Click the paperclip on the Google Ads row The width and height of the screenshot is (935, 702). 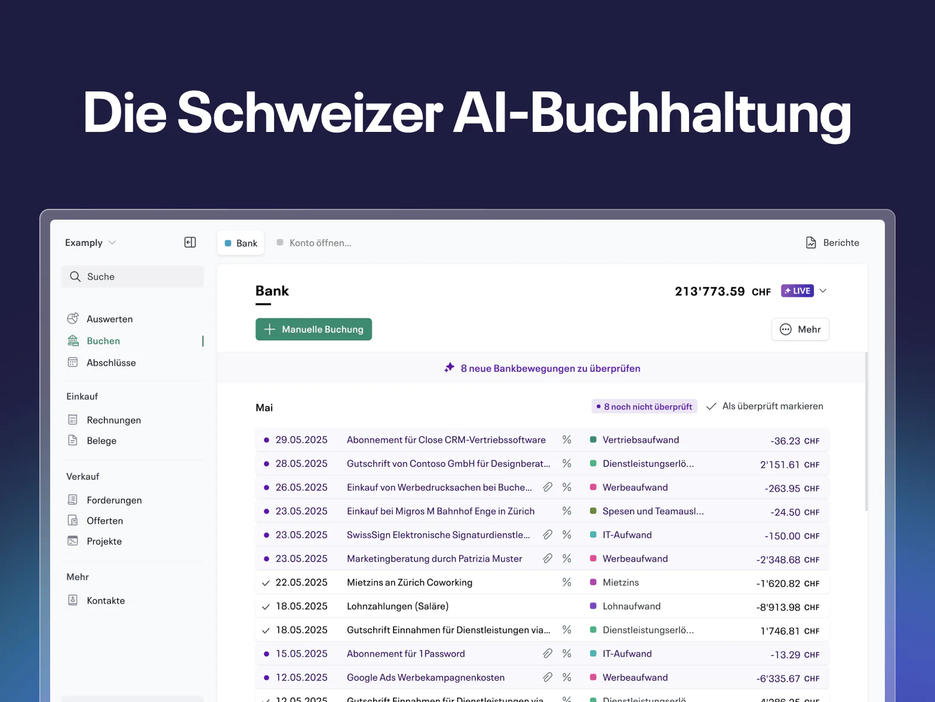tap(548, 678)
